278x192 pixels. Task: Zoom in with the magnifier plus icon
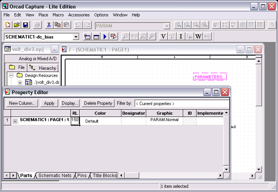click(x=178, y=25)
